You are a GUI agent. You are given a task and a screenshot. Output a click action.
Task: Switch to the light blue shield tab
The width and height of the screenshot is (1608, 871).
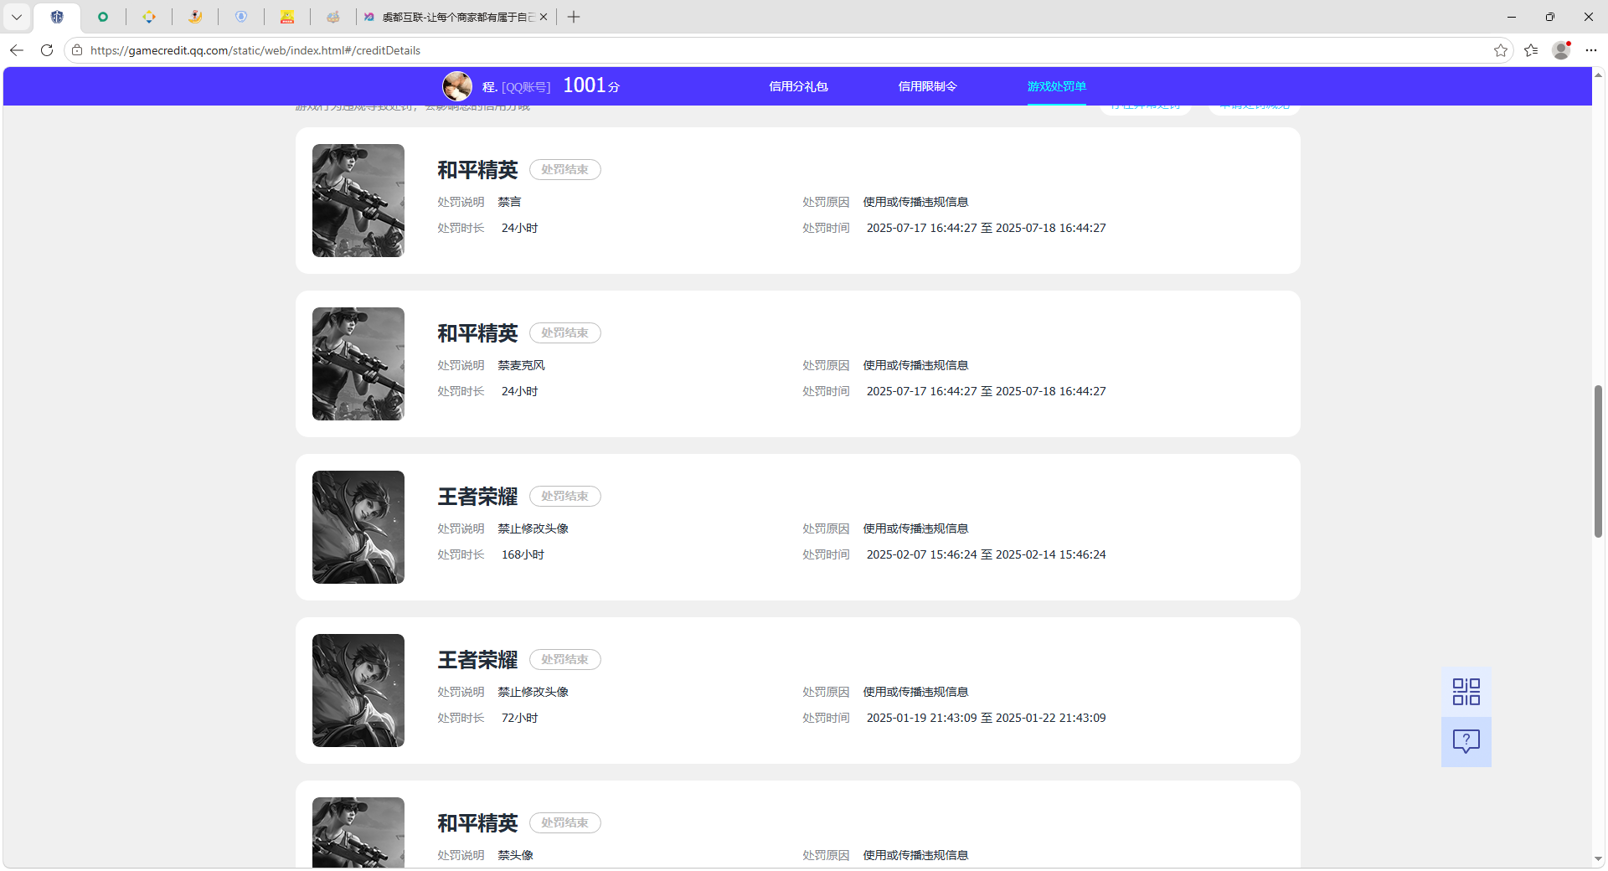[x=241, y=17]
